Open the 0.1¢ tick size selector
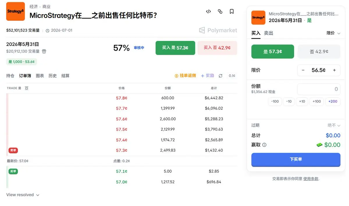This screenshot has width=349, height=206. click(232, 76)
